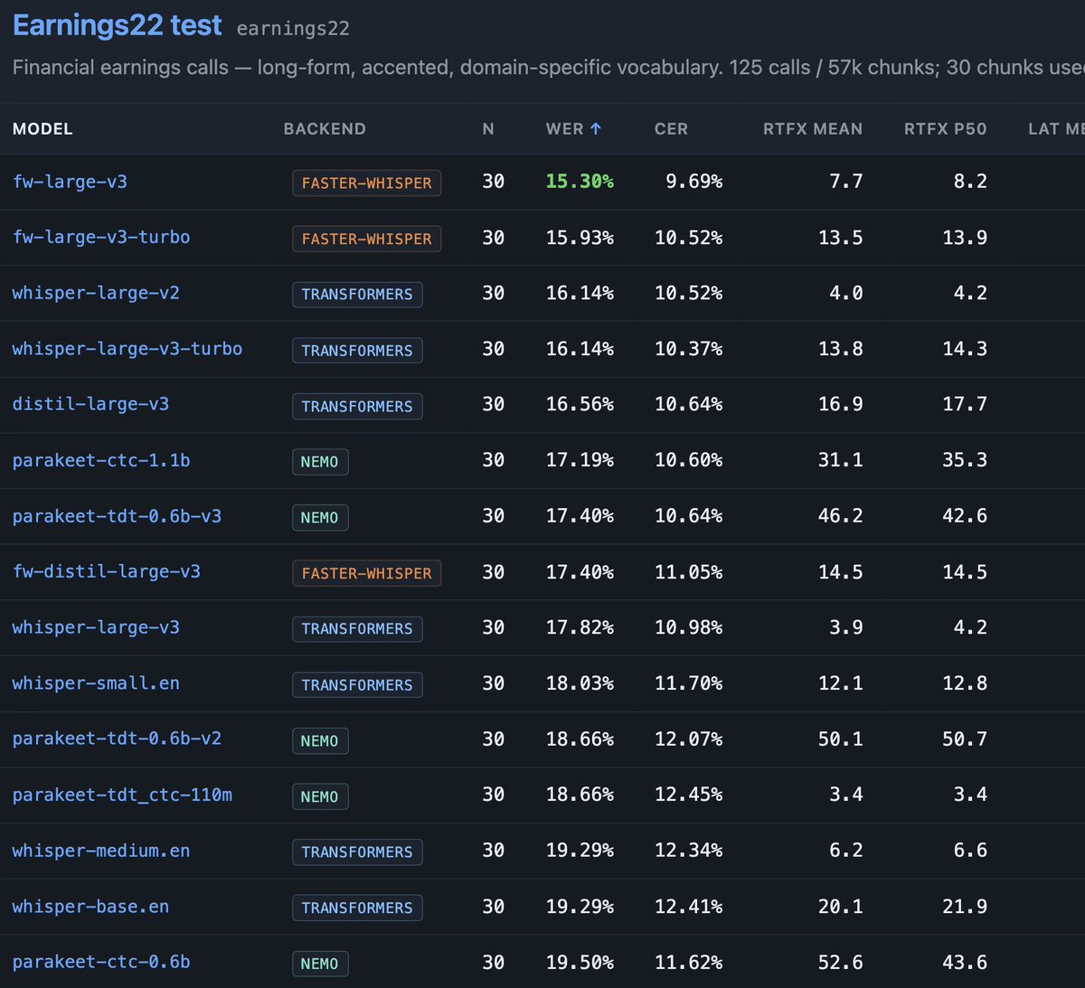Select the 21.9 RTFX P50 cell
1085x988 pixels.
965,907
